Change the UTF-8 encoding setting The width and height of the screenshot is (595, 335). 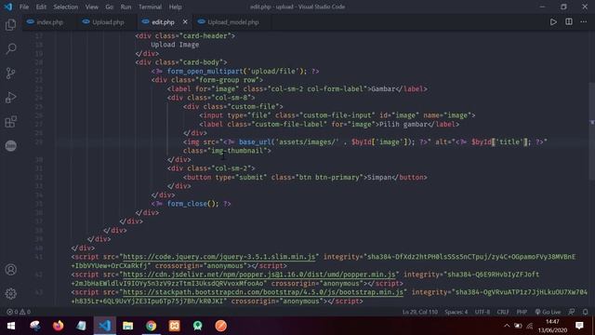tap(483, 312)
